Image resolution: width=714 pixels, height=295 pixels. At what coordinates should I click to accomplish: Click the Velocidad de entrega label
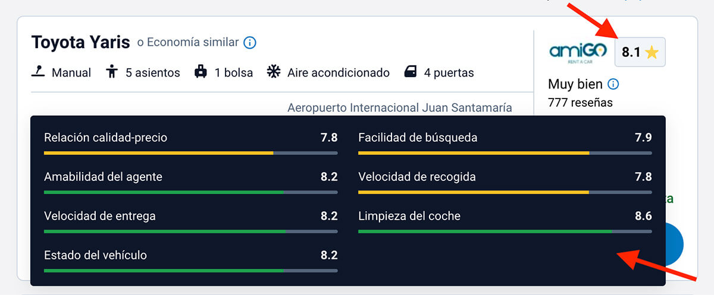[99, 216]
